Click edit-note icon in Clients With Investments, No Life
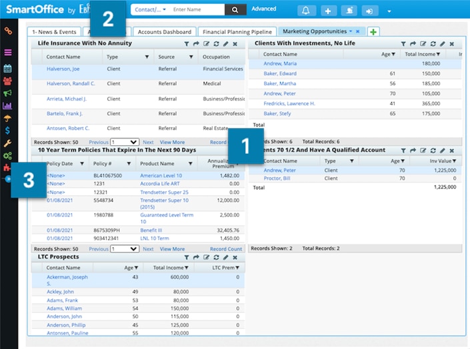Viewport: 470px width, 349px height. point(423,44)
